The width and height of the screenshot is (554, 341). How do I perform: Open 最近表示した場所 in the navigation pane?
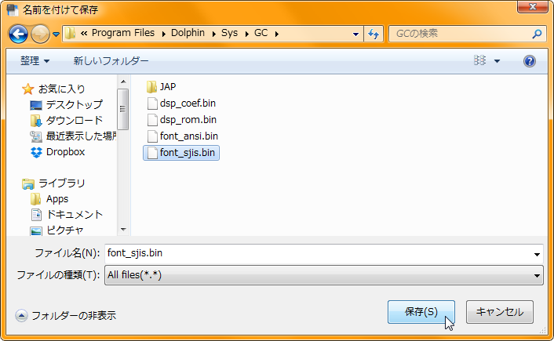(82, 136)
